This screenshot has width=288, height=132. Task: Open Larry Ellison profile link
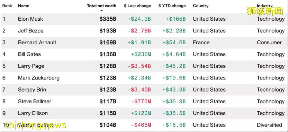33,113
